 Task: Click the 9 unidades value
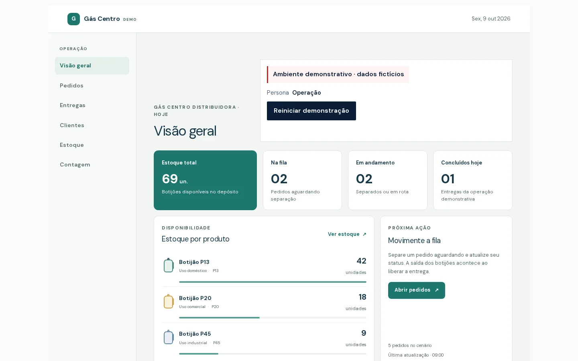click(356, 338)
